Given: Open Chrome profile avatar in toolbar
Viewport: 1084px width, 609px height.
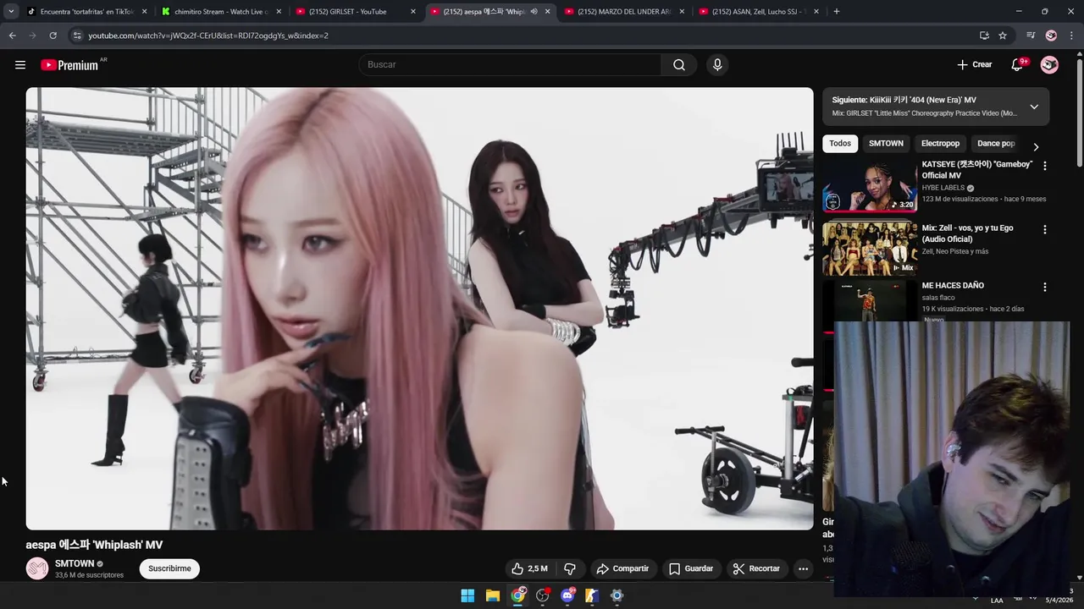Looking at the screenshot, I should click(x=1051, y=36).
